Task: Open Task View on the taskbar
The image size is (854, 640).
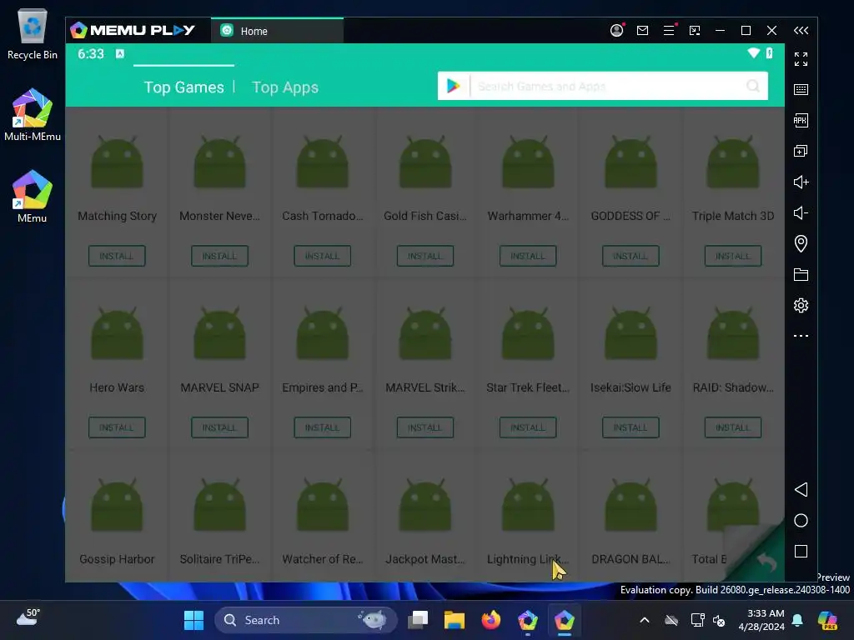Action: tap(419, 620)
